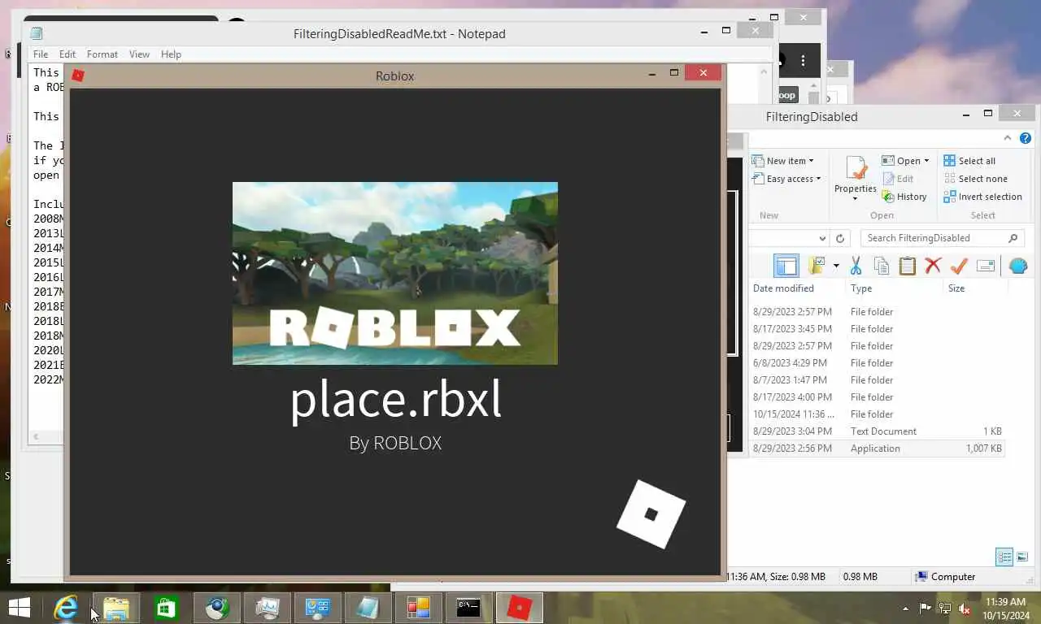Open Notepad View menu

click(139, 54)
